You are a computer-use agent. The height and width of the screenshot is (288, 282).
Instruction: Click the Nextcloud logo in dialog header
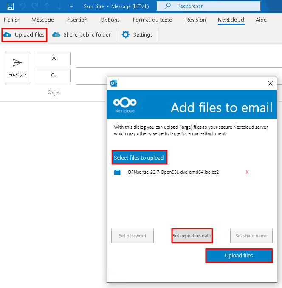tap(125, 104)
